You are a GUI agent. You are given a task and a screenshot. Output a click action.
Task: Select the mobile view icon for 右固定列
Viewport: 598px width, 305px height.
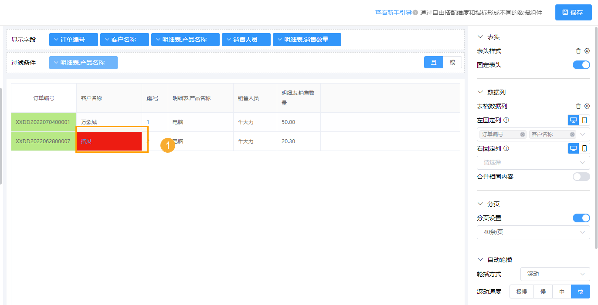584,148
